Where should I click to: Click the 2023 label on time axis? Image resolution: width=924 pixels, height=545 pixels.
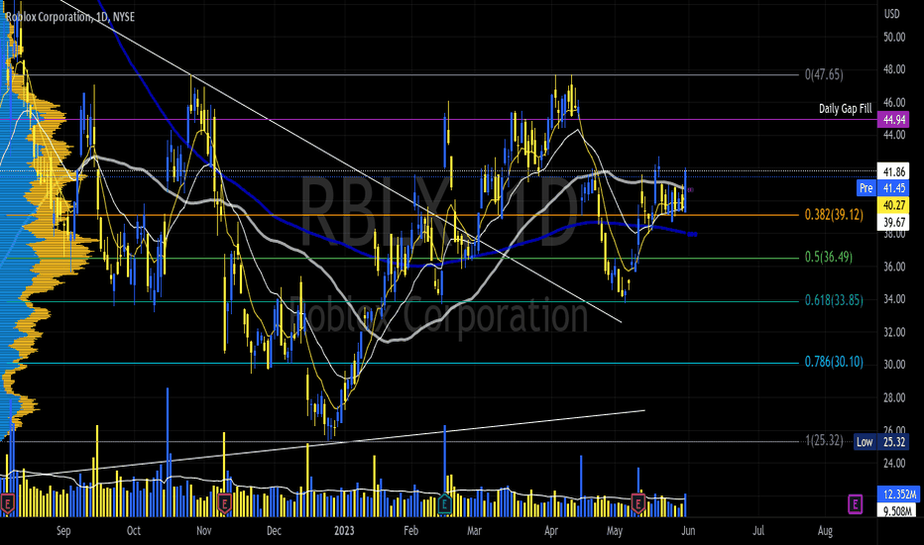344,531
